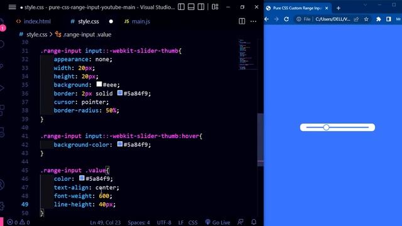Click the border-radius: 50% value
Screen dimensions: 402x226
pos(111,110)
